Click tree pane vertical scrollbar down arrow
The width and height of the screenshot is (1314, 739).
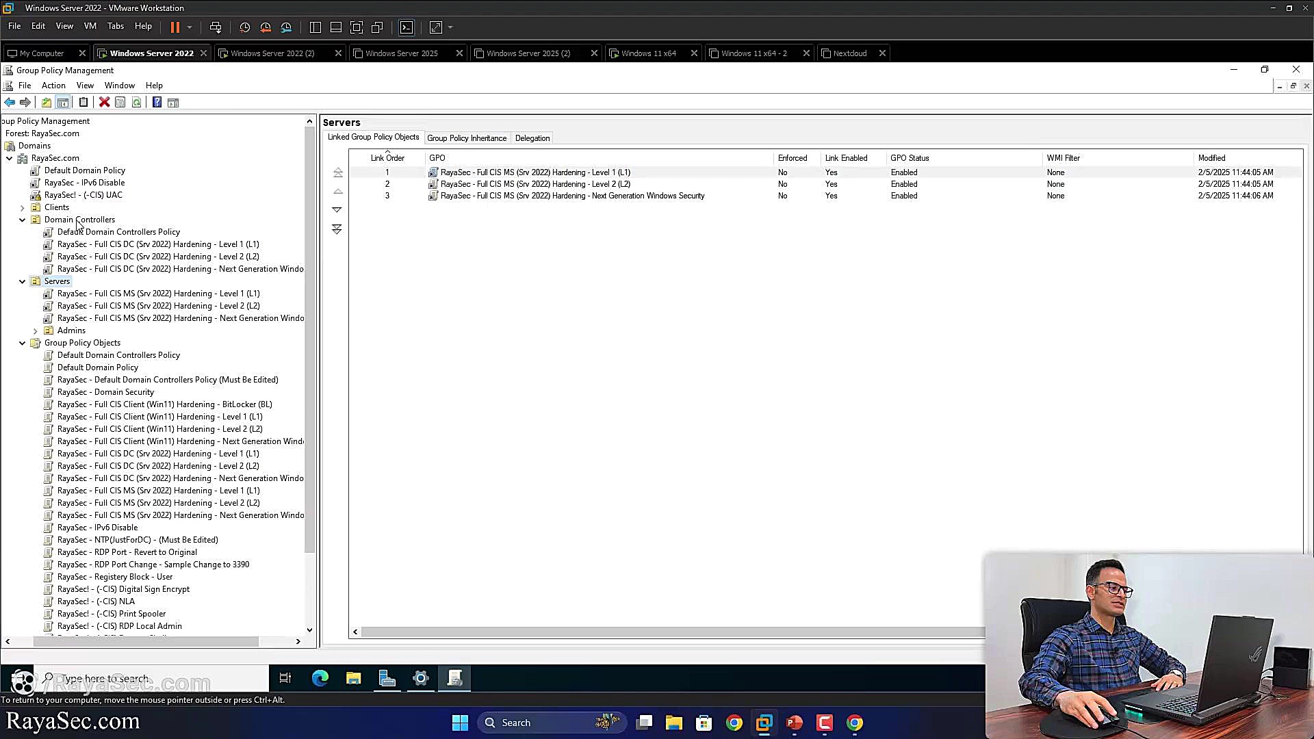tap(309, 630)
